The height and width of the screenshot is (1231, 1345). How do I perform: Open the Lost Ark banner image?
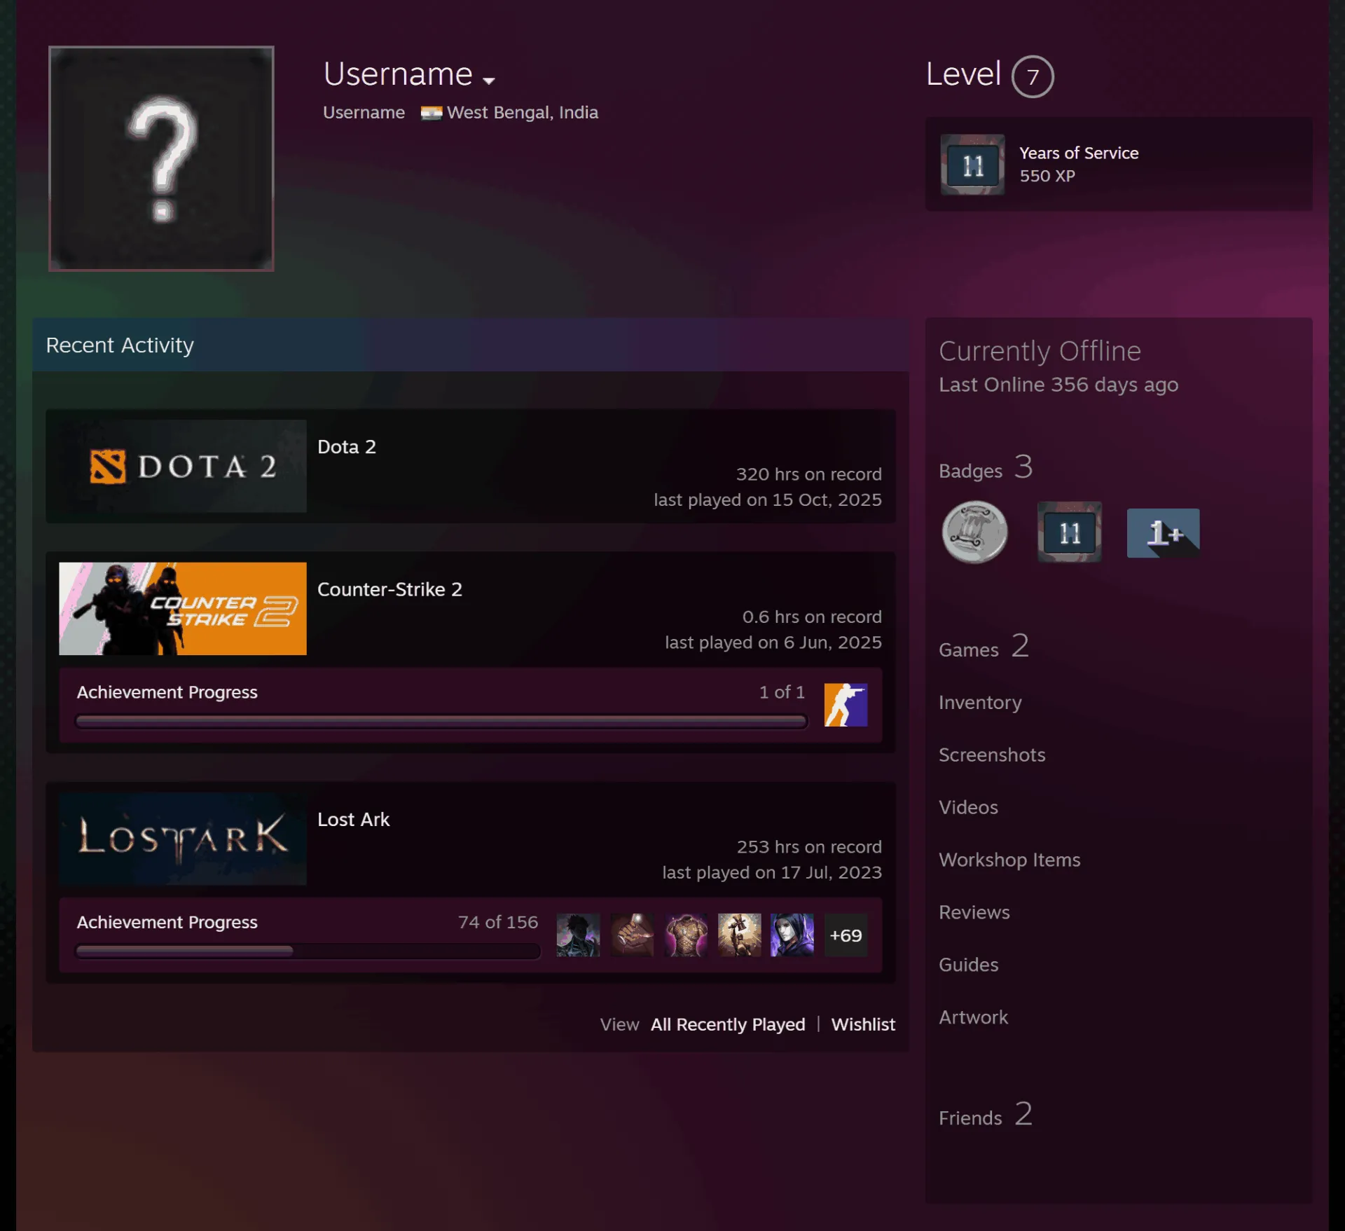pos(183,839)
